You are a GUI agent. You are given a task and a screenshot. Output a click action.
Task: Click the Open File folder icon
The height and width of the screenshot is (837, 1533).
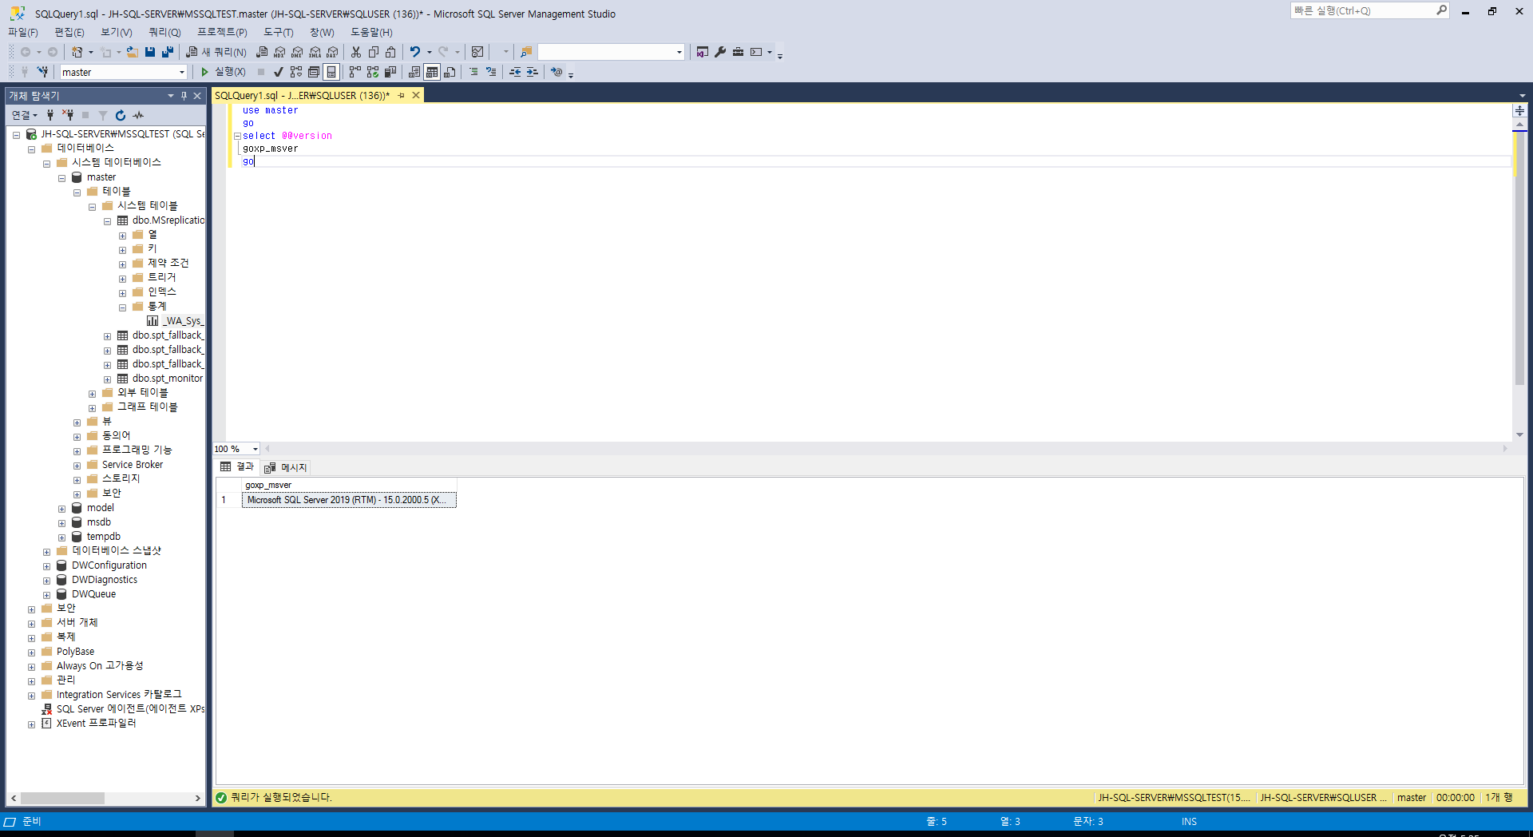pos(133,52)
